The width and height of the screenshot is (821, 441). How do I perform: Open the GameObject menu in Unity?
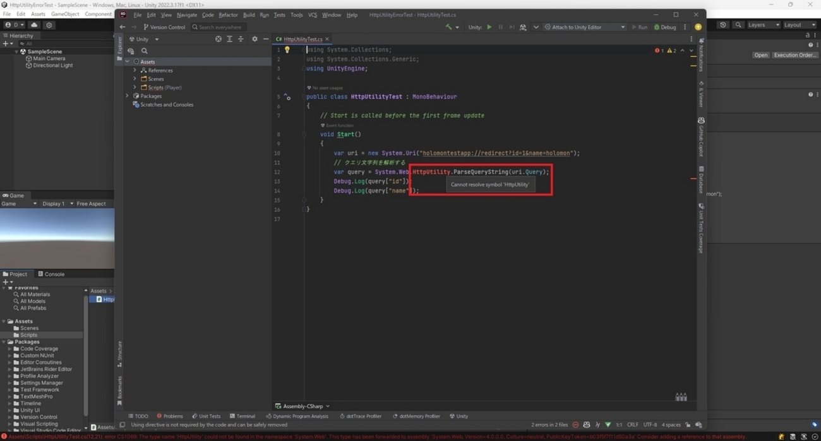pyautogui.click(x=65, y=14)
